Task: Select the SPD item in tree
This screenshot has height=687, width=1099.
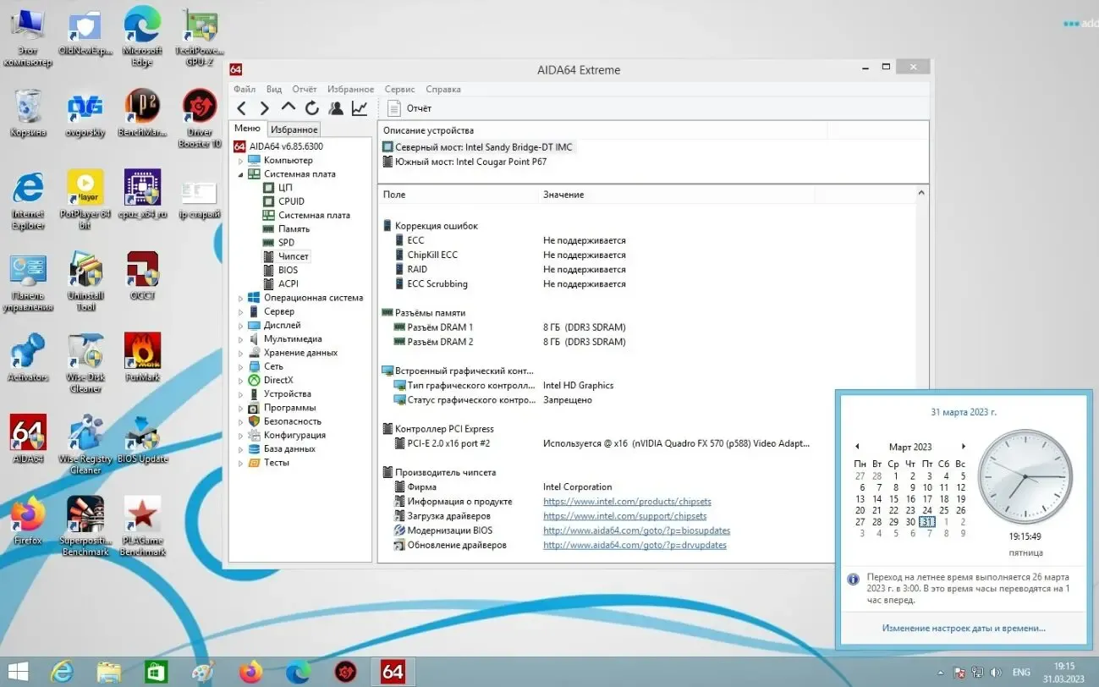Action: pos(286,243)
